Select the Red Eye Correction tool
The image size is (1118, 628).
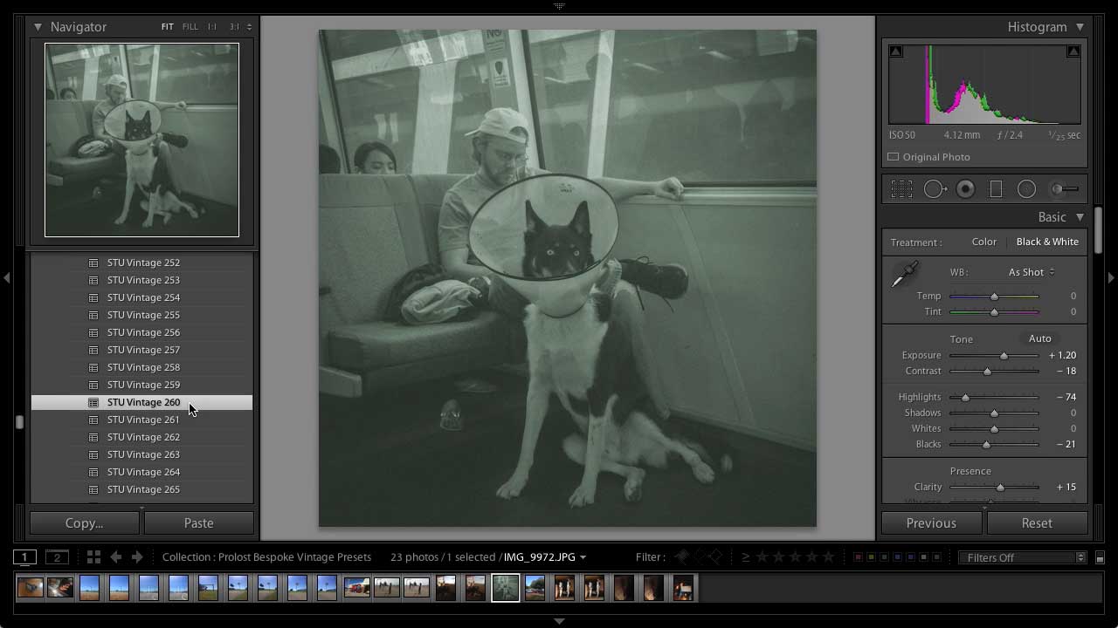(x=965, y=189)
